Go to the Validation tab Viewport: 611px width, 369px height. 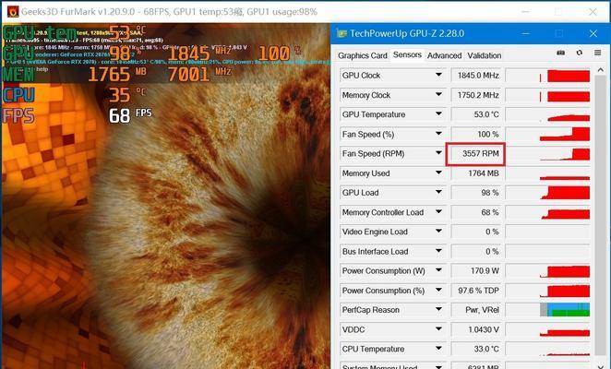coord(485,55)
